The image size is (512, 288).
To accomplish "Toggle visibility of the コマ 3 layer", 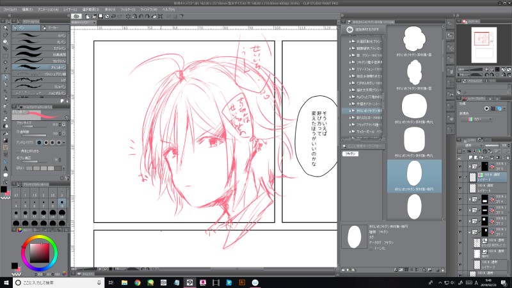I will tap(460, 210).
